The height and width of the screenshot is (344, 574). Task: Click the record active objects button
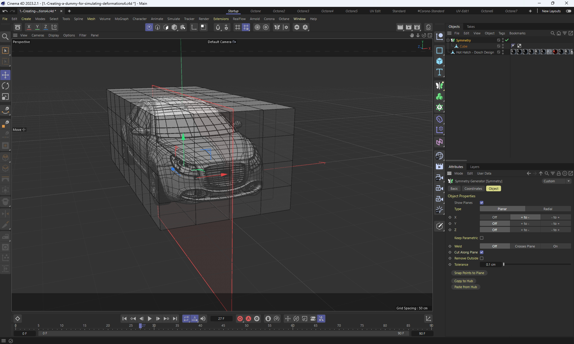click(x=240, y=319)
